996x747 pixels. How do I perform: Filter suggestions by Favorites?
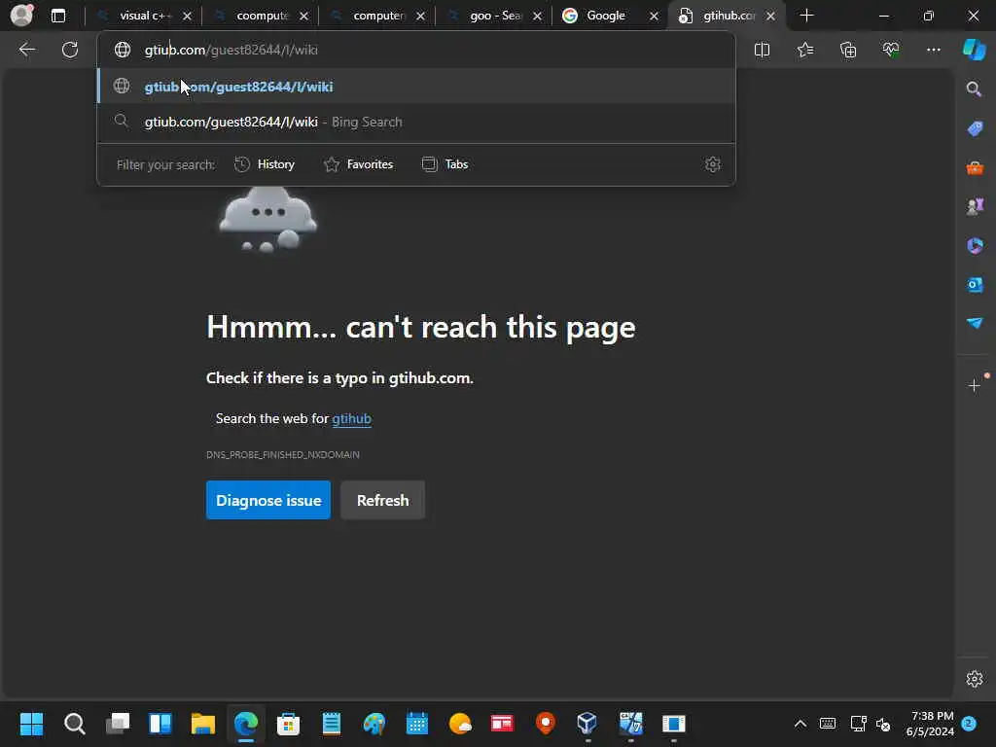pyautogui.click(x=358, y=164)
